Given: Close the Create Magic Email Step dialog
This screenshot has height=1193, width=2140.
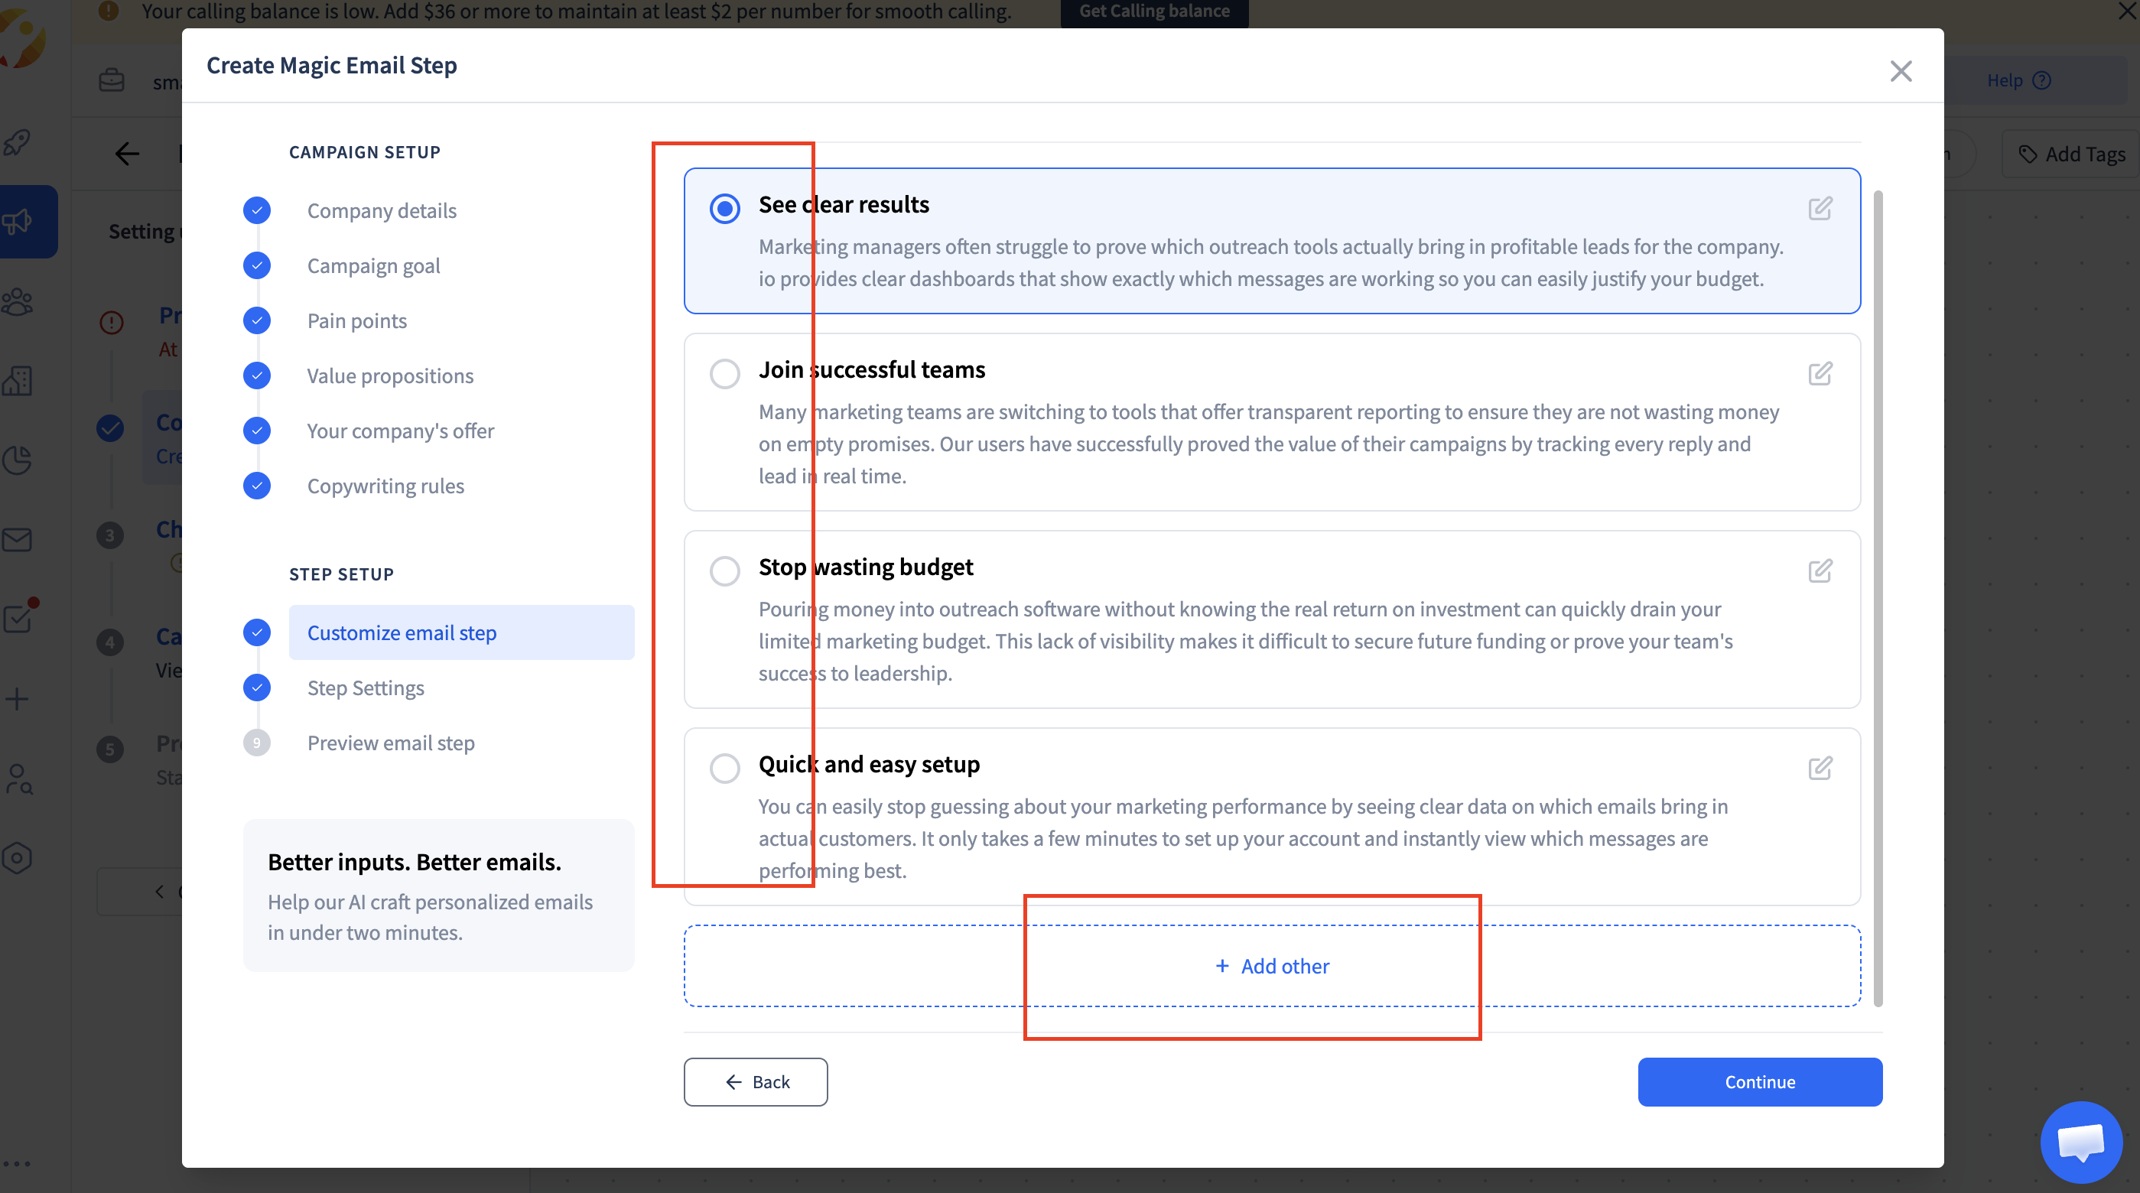Looking at the screenshot, I should click(1901, 71).
